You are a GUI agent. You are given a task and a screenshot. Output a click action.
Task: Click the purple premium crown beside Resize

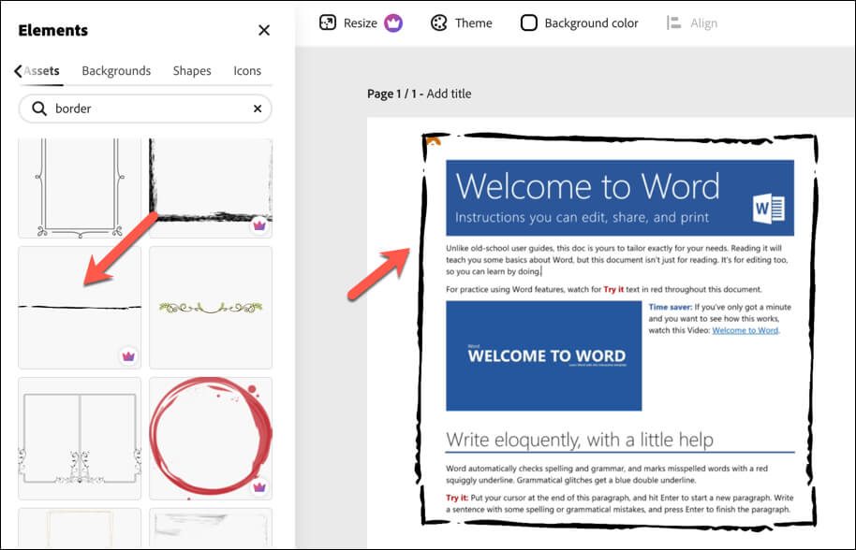pyautogui.click(x=393, y=22)
